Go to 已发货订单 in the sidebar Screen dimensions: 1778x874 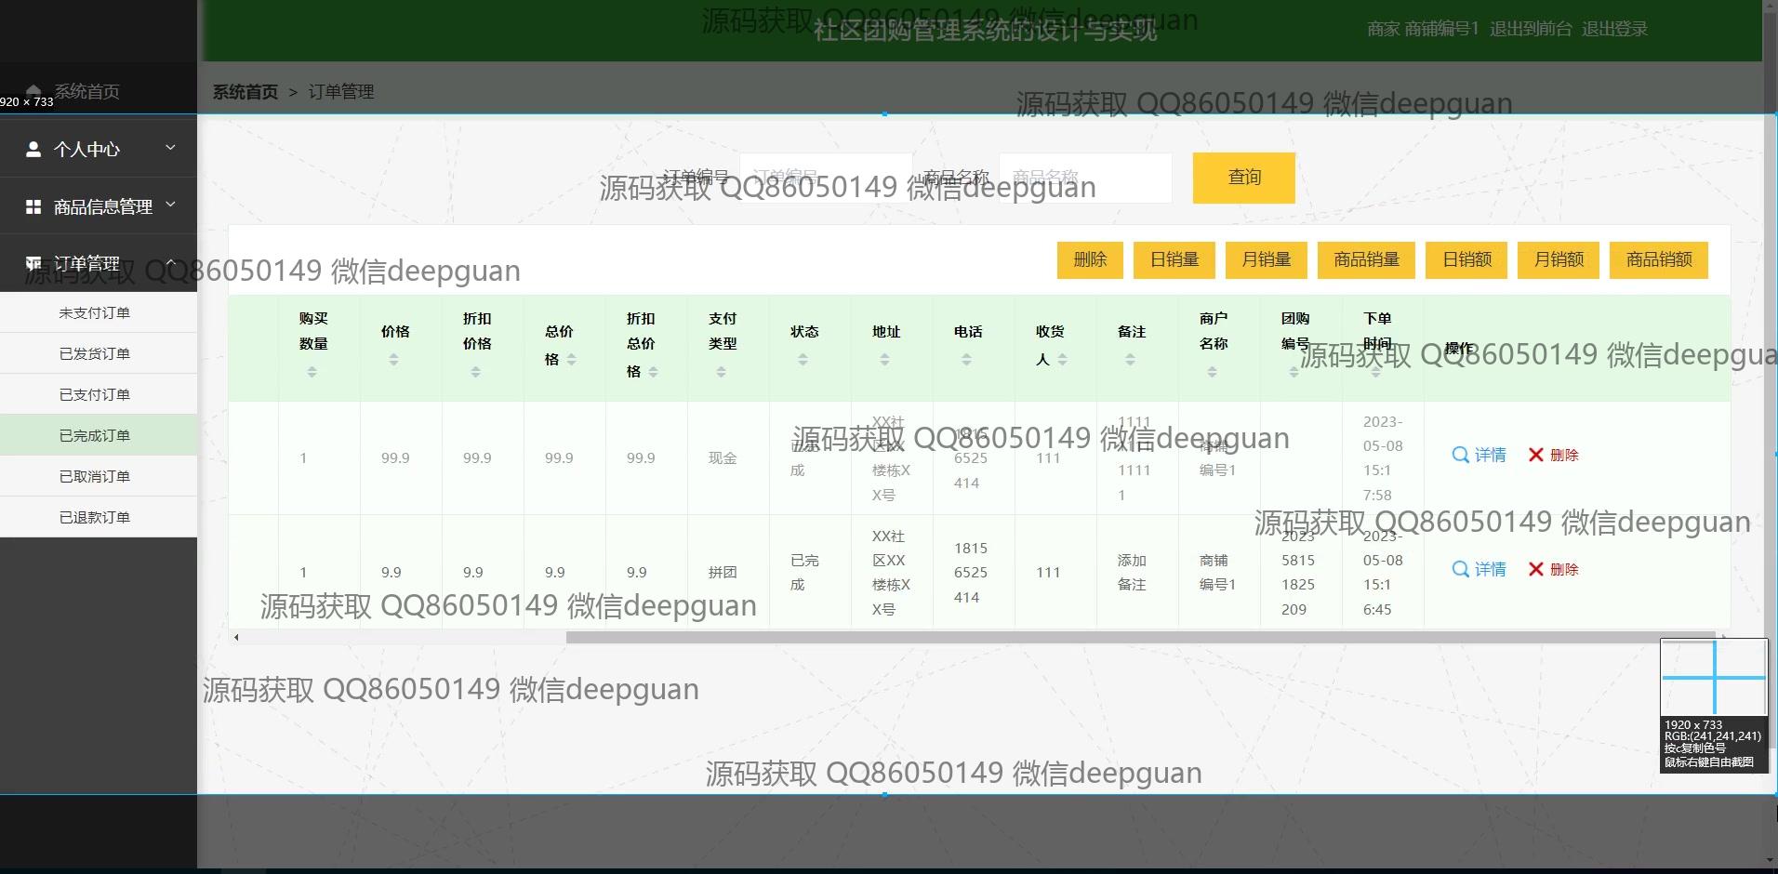(95, 353)
